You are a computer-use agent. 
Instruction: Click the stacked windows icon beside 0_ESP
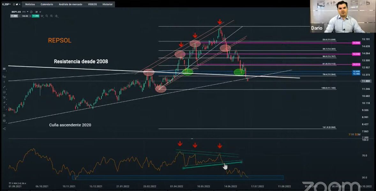point(17,4)
